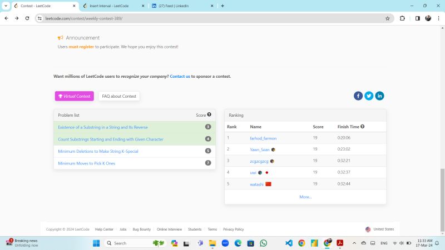
Task: Open Existence of a Substring problem
Action: (x=103, y=127)
